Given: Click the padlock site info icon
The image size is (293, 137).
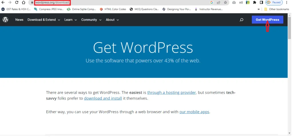Looking at the screenshot, I should (x=32, y=2).
